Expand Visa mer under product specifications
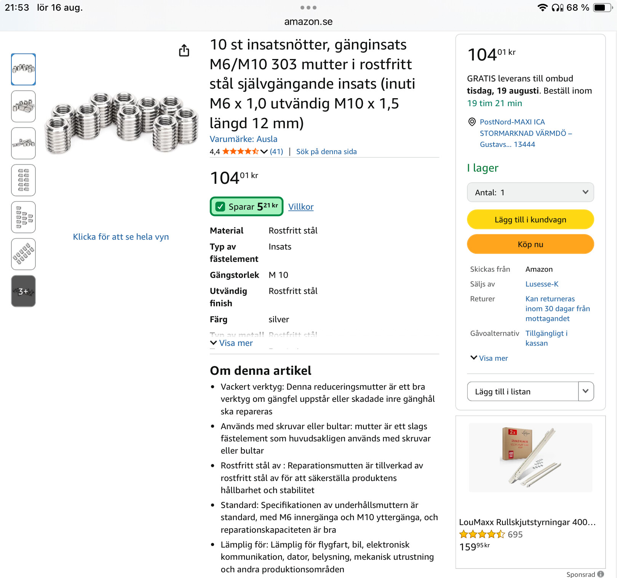This screenshot has height=578, width=617. coord(232,343)
